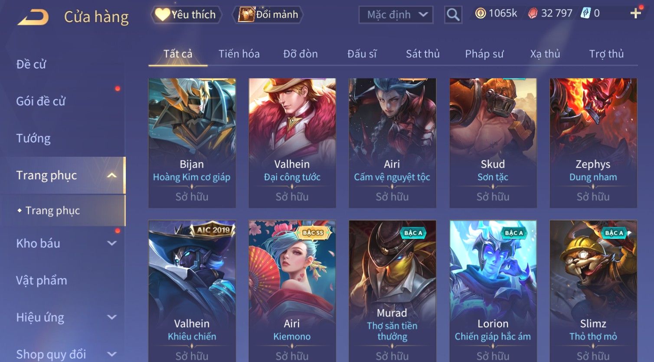Open the search magnifier icon

coord(453,15)
